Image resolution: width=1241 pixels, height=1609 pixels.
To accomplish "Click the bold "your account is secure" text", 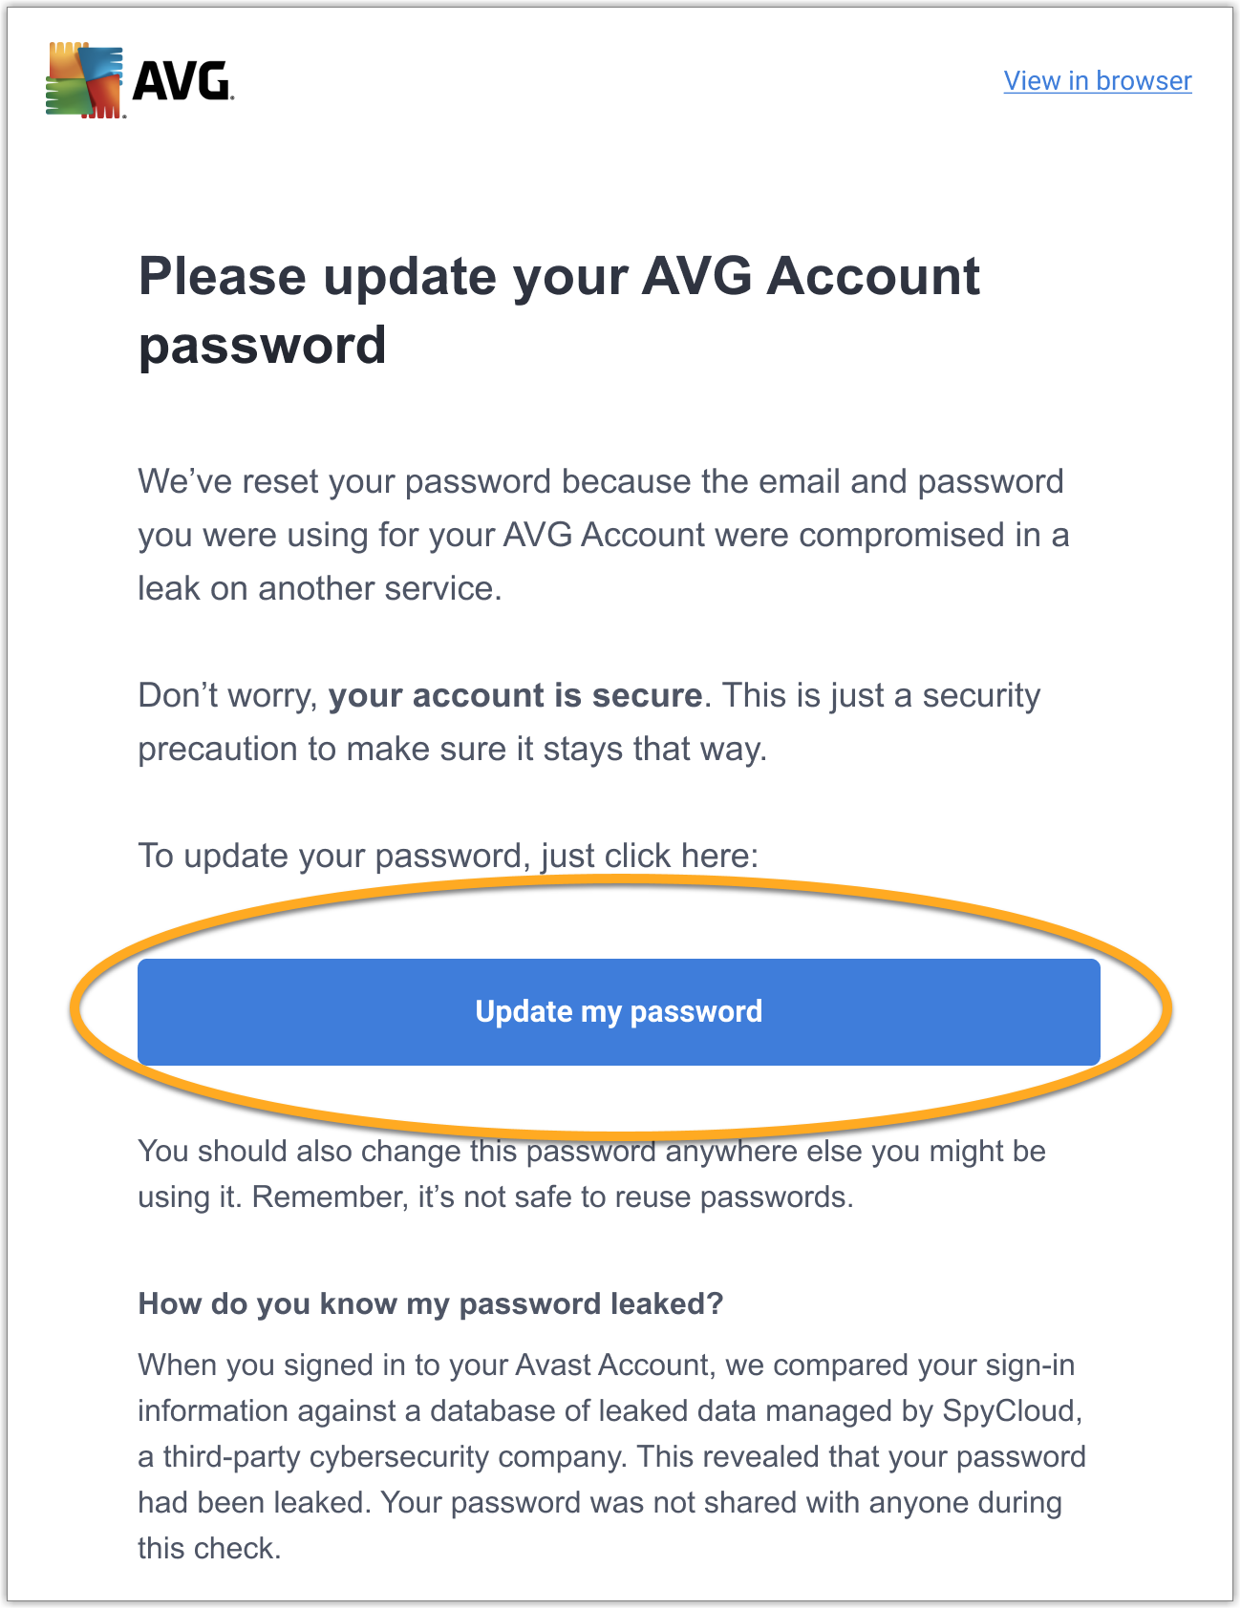I will 515,695.
